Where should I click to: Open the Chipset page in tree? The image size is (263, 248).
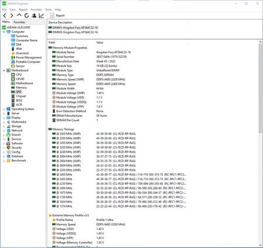click(x=21, y=96)
